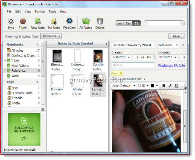Click the Follow Us on Twitter banner

point(24,129)
